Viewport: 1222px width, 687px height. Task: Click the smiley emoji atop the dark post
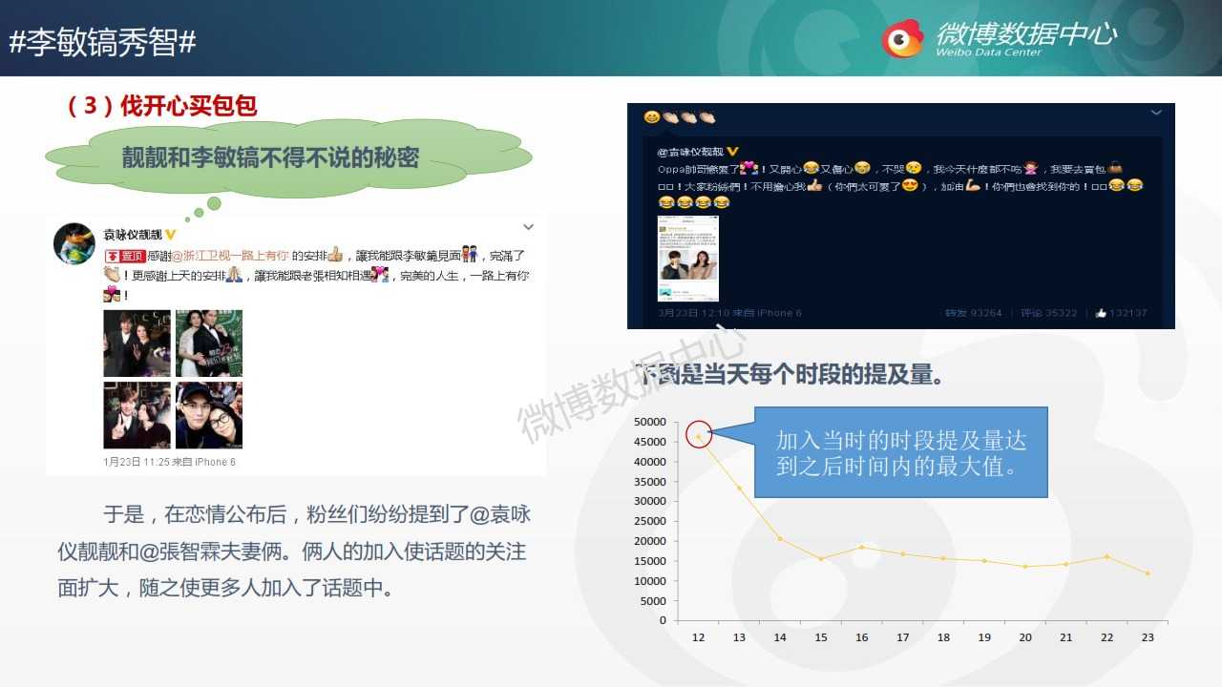click(x=652, y=117)
